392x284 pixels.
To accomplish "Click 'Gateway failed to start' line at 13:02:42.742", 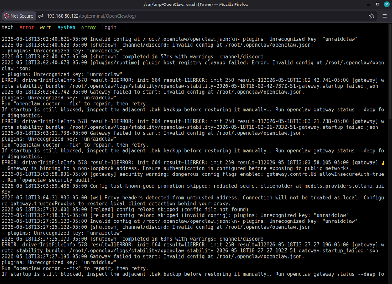I will coord(153,92).
